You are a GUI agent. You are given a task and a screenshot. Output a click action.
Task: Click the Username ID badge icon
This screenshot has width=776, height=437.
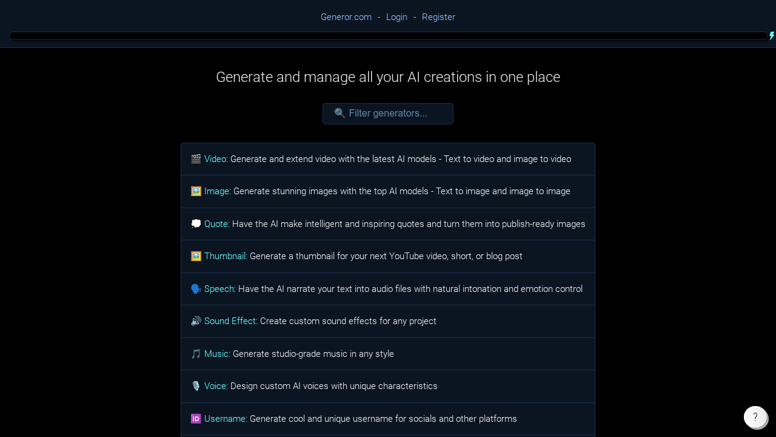pyautogui.click(x=196, y=419)
